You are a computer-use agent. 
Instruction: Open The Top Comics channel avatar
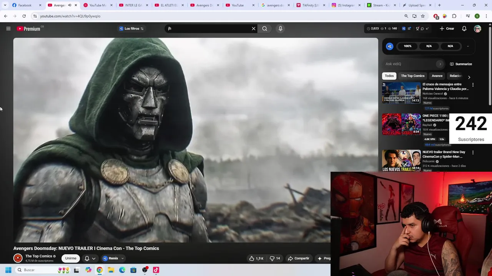(x=18, y=258)
